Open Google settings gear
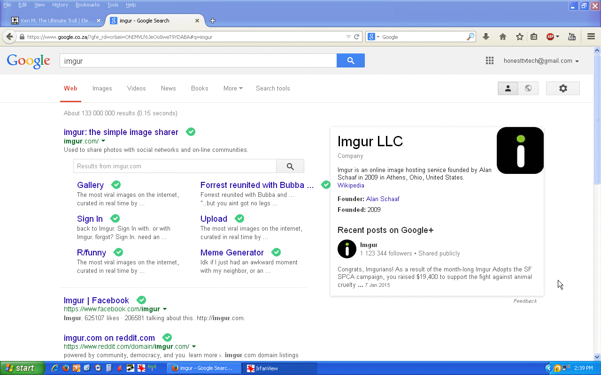This screenshot has height=375, width=601. pyautogui.click(x=563, y=88)
